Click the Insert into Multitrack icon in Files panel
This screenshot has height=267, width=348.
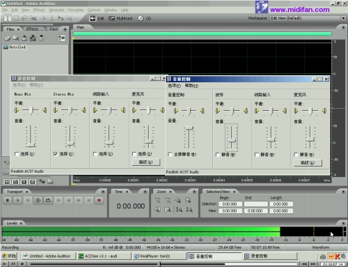pos(24,38)
